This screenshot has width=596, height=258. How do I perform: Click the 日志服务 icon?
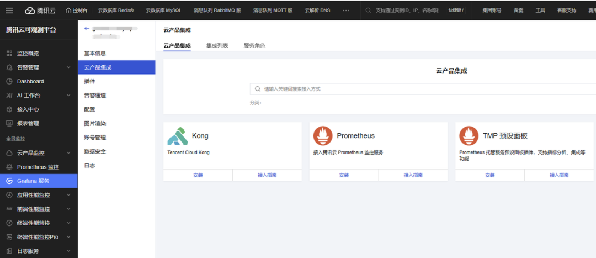coord(9,251)
